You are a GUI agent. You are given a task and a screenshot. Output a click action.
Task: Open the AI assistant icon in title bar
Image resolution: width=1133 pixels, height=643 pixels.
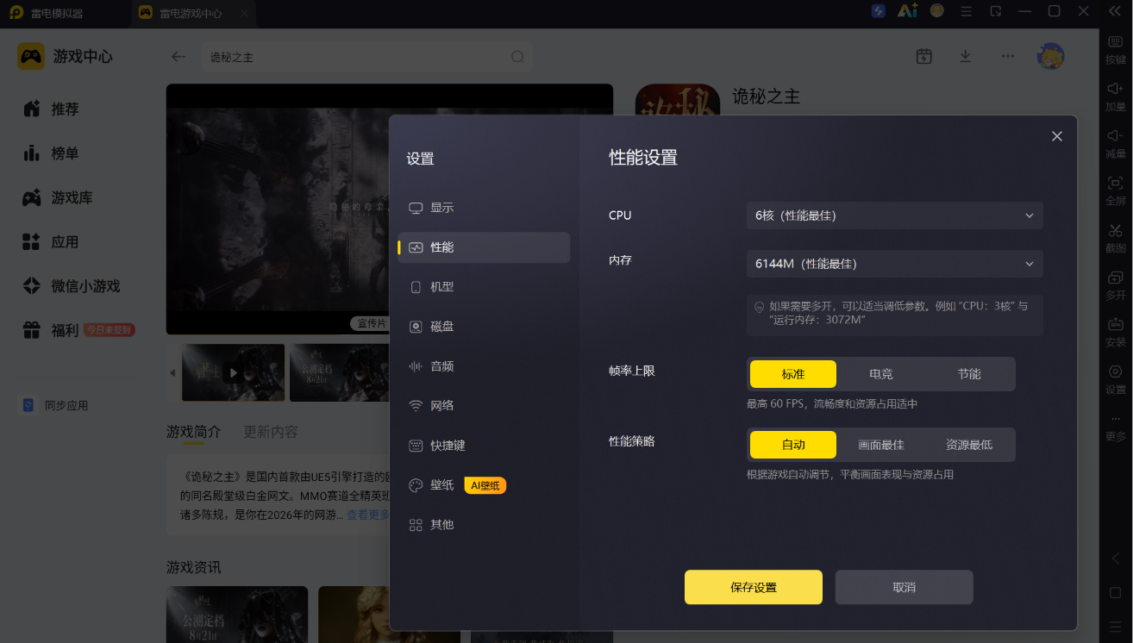tap(907, 11)
